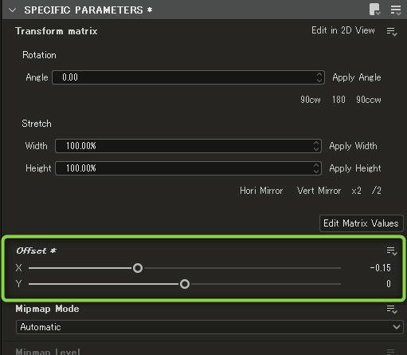This screenshot has height=355, width=407.
Task: Click the Width stretch input field
Action: (188, 146)
